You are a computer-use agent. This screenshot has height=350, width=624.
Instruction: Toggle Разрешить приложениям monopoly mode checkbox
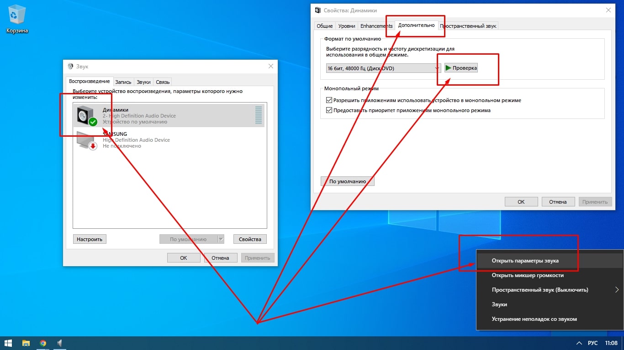pyautogui.click(x=329, y=100)
